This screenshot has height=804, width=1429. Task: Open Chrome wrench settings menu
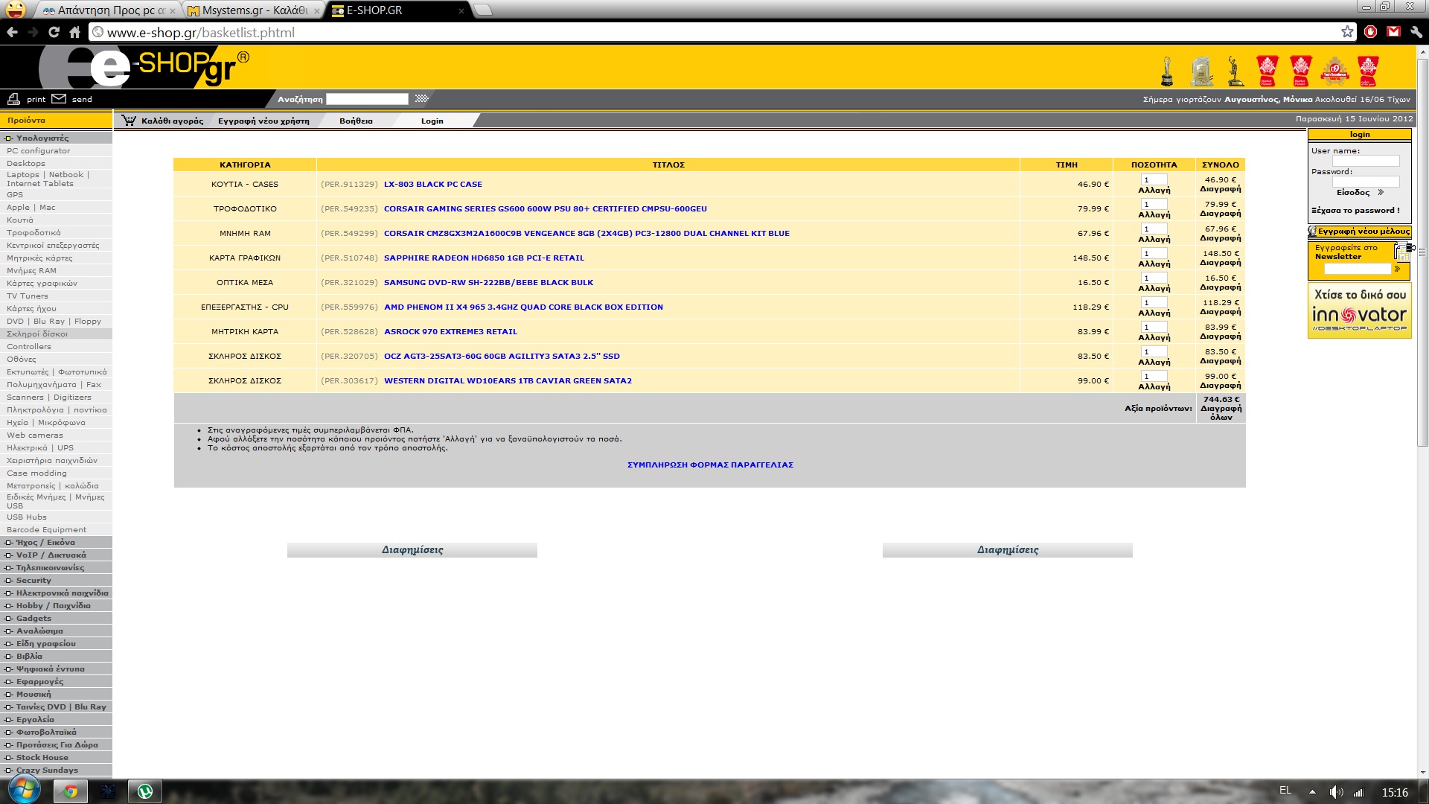tap(1416, 32)
